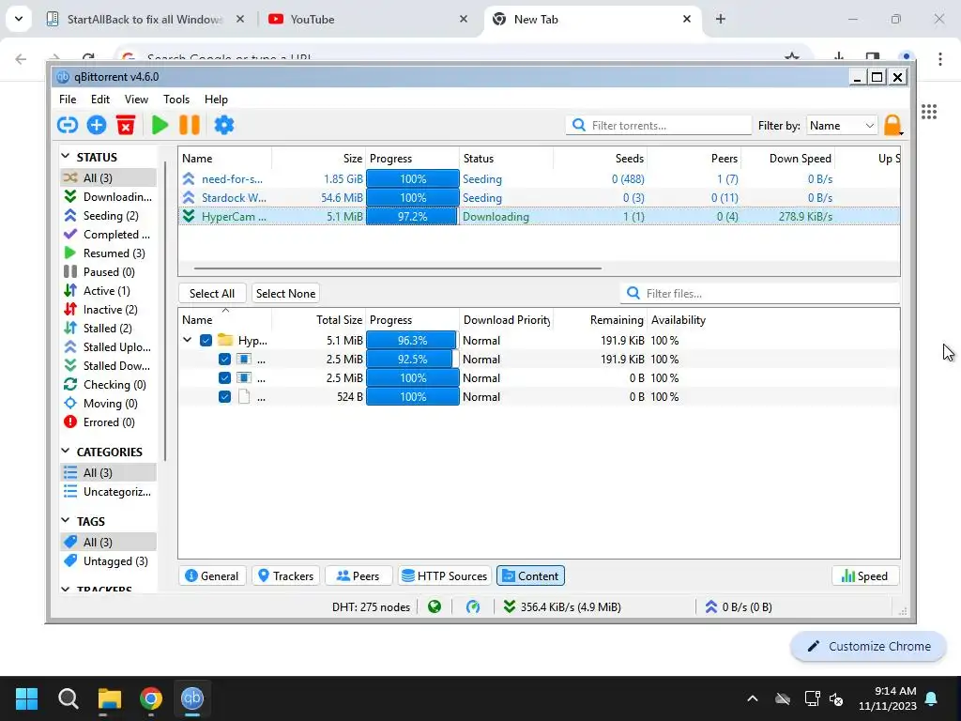The width and height of the screenshot is (961, 721).
Task: Click the Chrome taskbar icon
Action: click(151, 698)
